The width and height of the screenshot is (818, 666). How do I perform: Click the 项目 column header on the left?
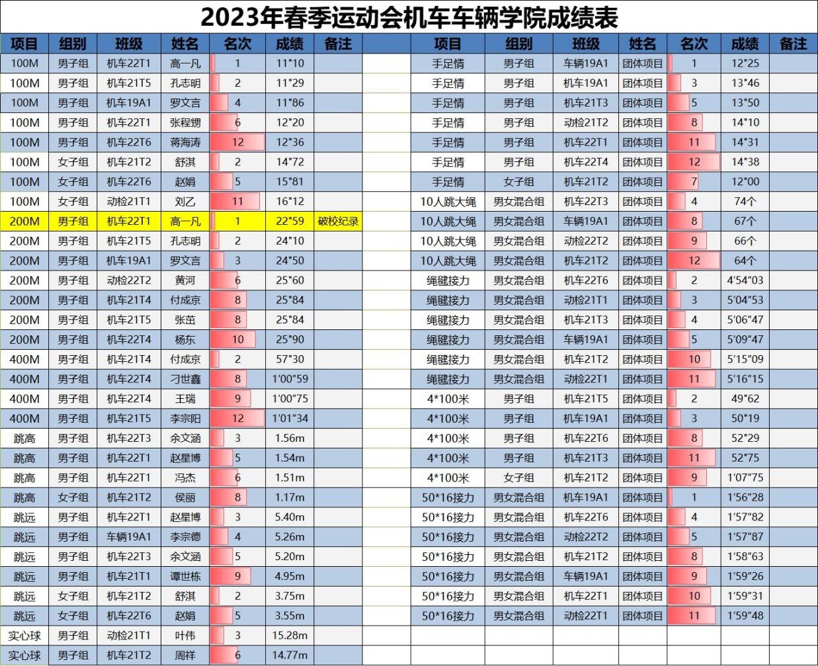click(x=24, y=44)
